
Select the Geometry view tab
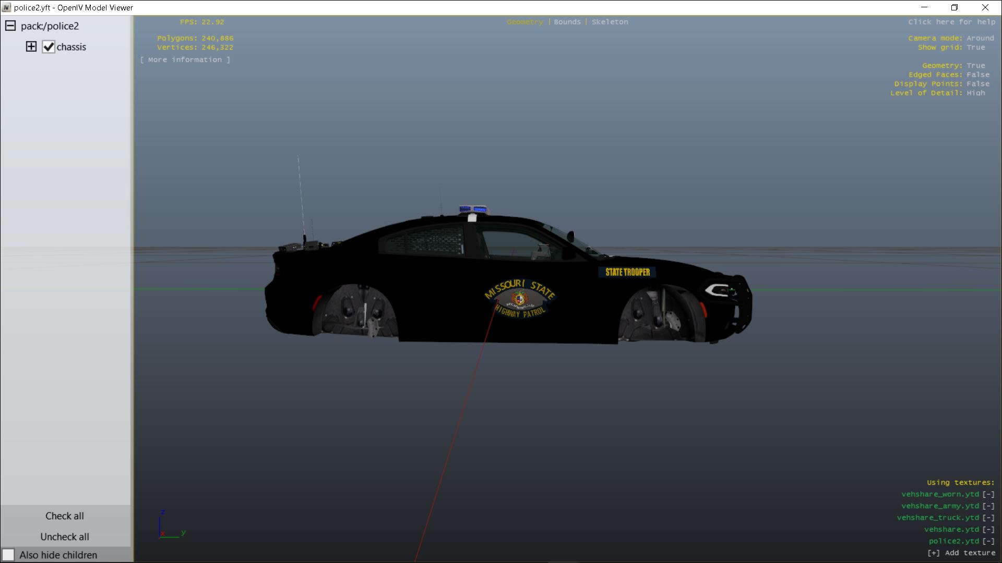point(524,22)
